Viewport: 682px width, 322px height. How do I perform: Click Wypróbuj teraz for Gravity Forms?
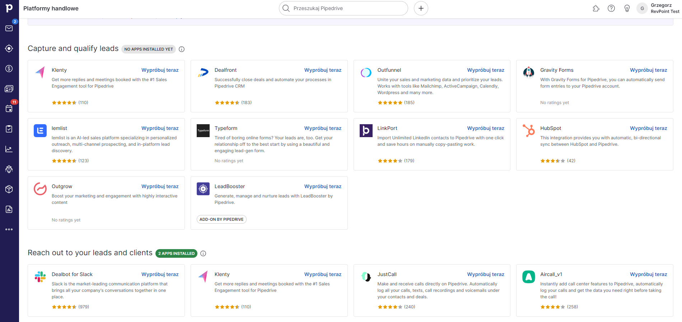click(649, 70)
